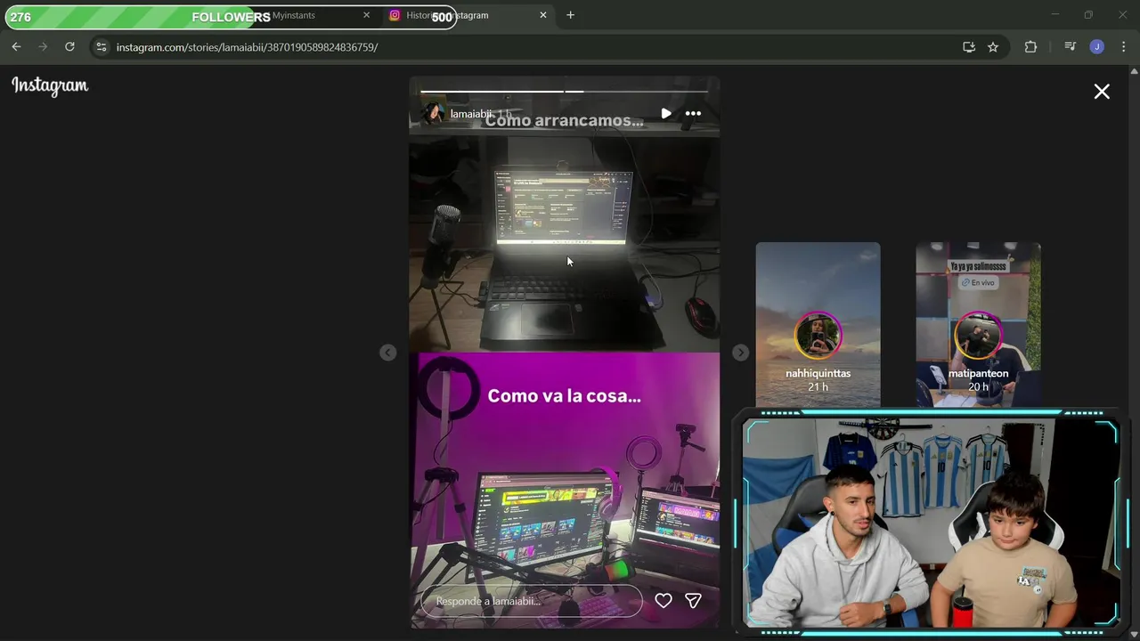
Task: Click the matipanteon avatar ring
Action: 978,336
